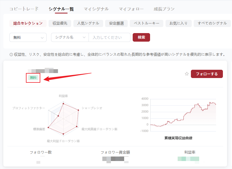Open the 成長プラン tab
The image size is (232, 169).
click(164, 9)
